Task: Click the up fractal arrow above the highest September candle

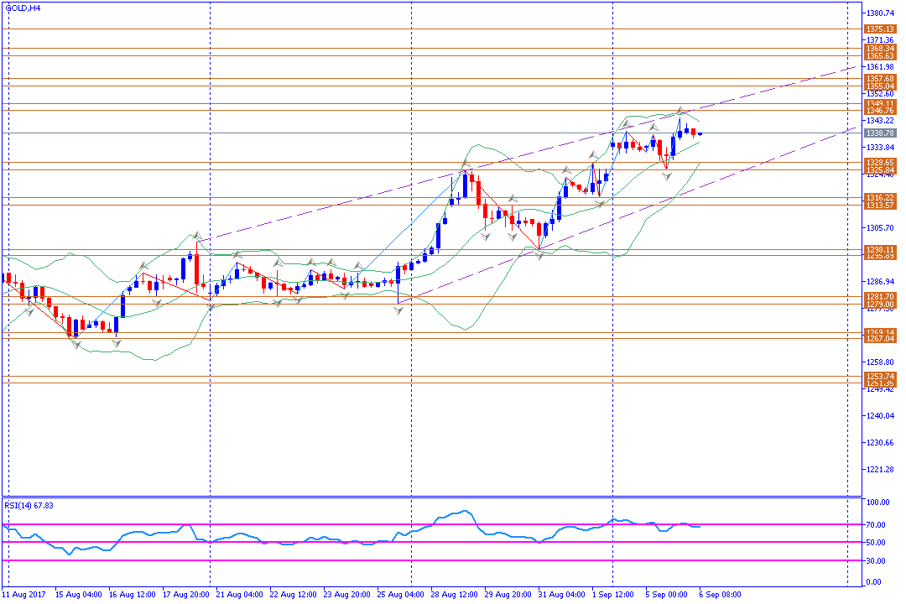Action: pos(680,110)
